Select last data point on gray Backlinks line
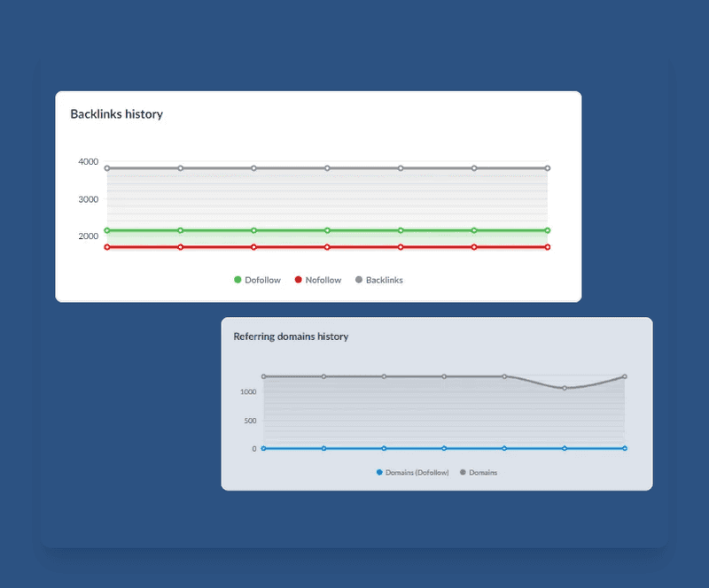 click(x=548, y=168)
